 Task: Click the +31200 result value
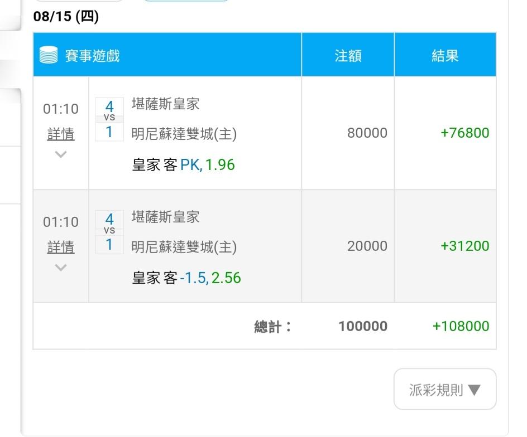465,246
